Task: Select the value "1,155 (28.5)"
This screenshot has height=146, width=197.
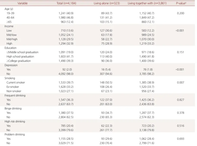Action: coord(66,139)
